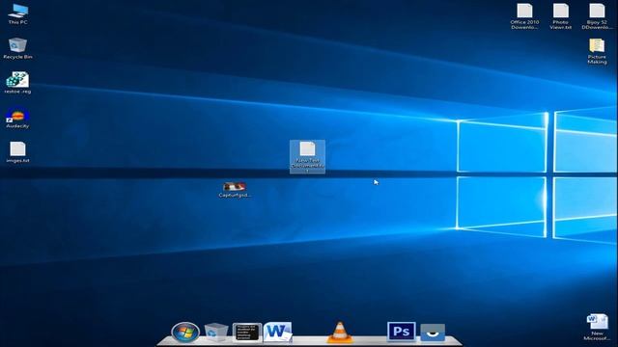Click the blue eye-shaped icon in dock

(433, 333)
